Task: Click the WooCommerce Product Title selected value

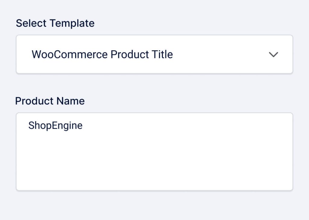Action: (102, 54)
